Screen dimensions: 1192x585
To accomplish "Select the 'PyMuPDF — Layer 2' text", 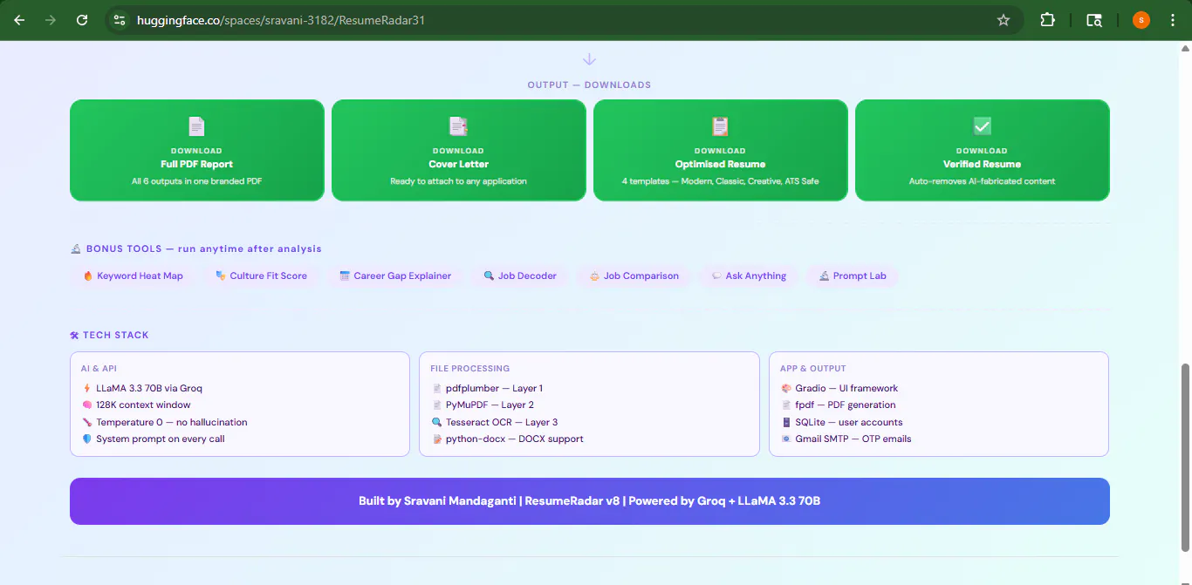I will pos(490,405).
